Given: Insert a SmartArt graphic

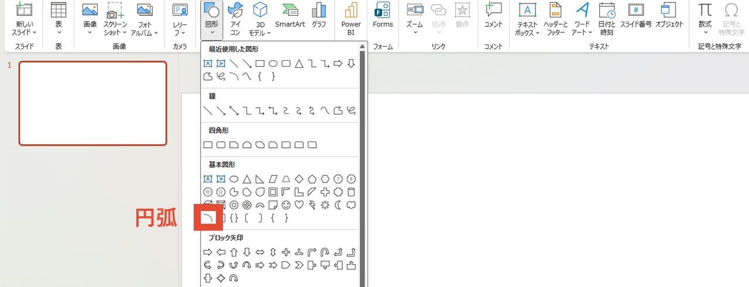Looking at the screenshot, I should click(x=290, y=16).
